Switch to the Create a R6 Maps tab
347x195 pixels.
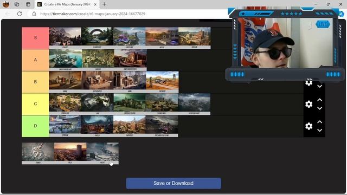[67, 4]
